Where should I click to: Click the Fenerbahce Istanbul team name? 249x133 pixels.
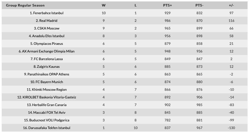[48, 13]
